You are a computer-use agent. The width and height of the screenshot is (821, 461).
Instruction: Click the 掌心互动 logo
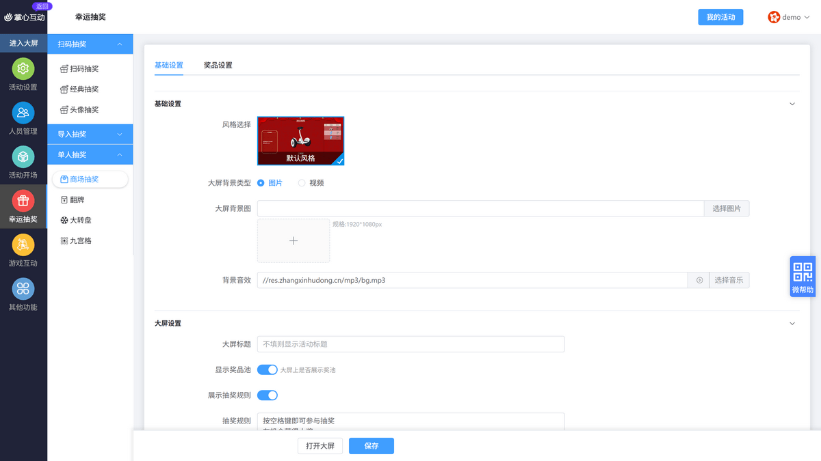[24, 17]
